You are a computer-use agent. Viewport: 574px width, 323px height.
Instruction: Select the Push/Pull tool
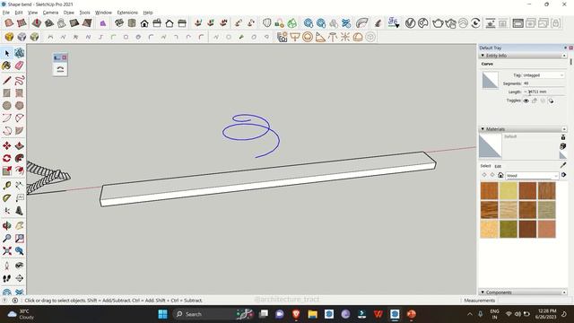(x=20, y=145)
